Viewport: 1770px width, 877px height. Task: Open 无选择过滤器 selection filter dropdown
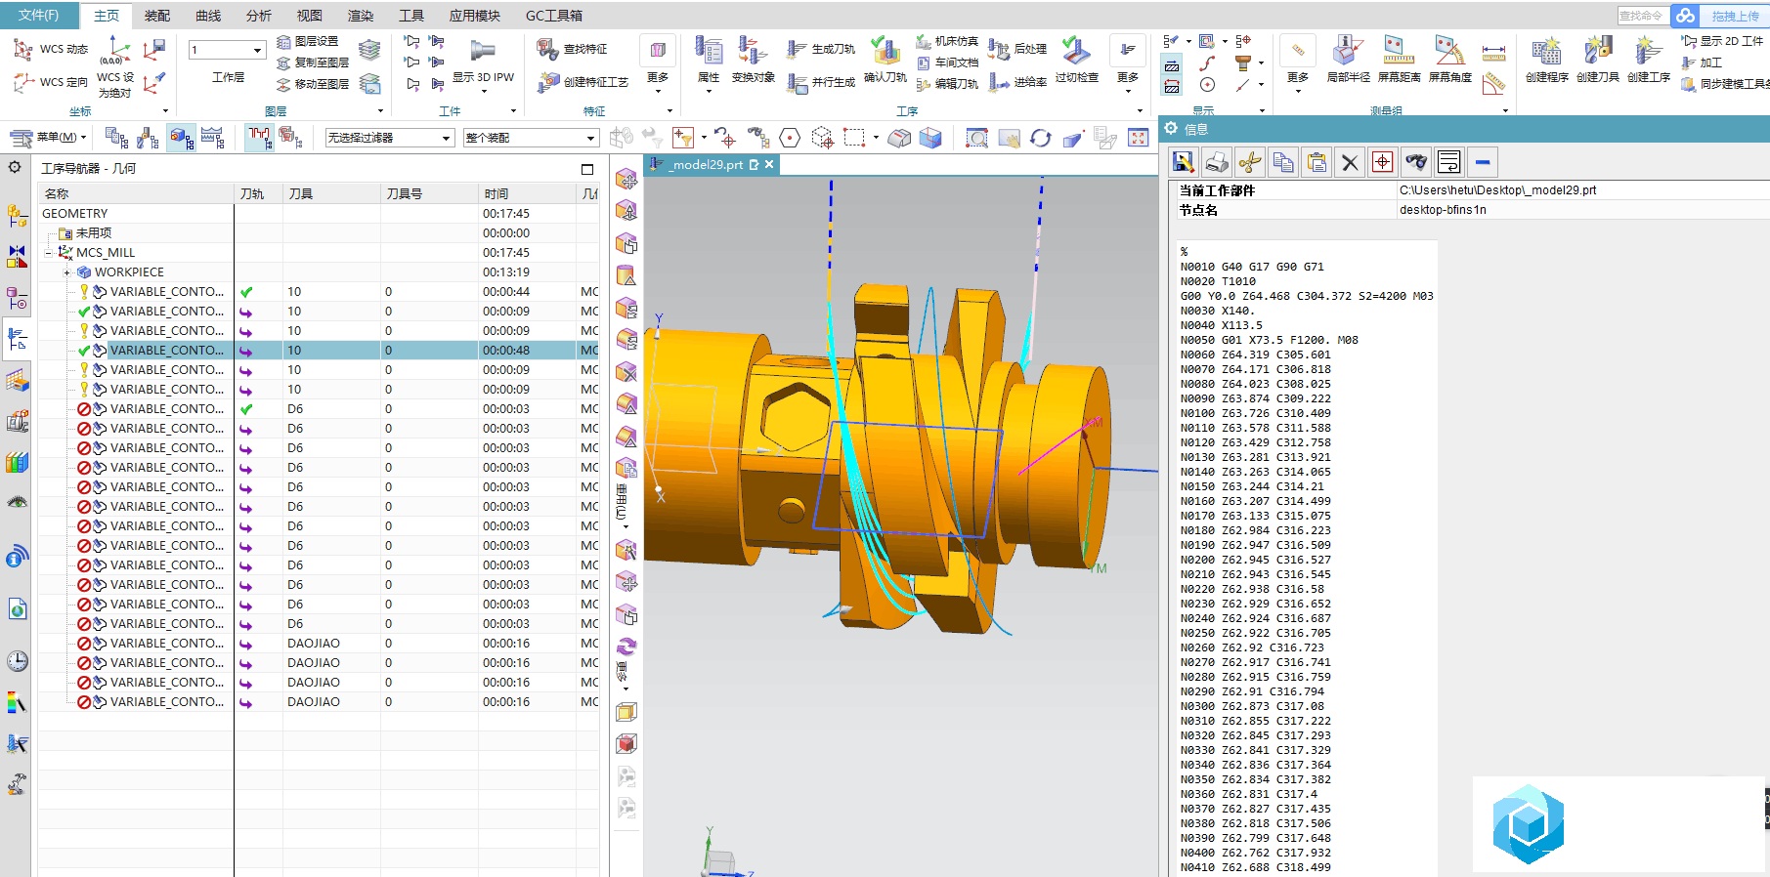(x=446, y=138)
